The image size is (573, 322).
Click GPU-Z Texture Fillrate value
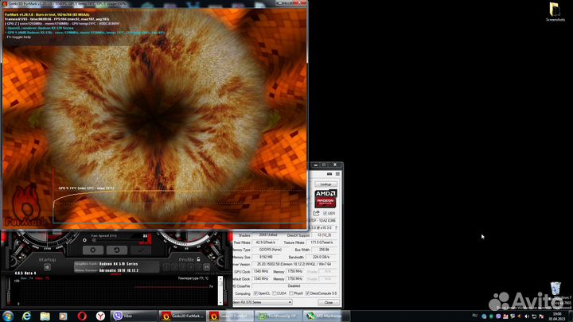[322, 242]
